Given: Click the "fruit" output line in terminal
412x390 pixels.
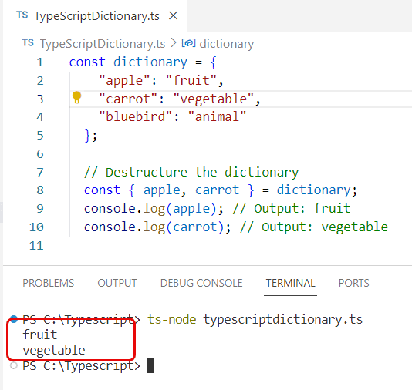Looking at the screenshot, I should click(40, 335).
